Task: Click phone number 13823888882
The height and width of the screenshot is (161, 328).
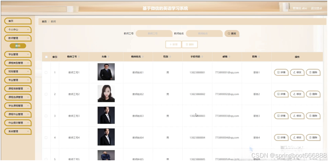Action: pos(197,94)
